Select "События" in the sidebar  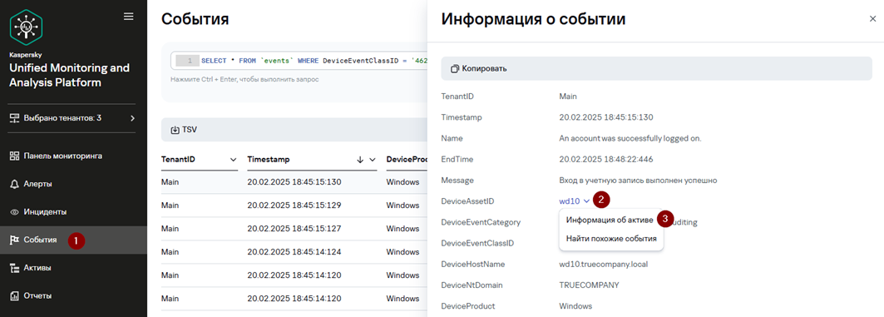(73, 240)
